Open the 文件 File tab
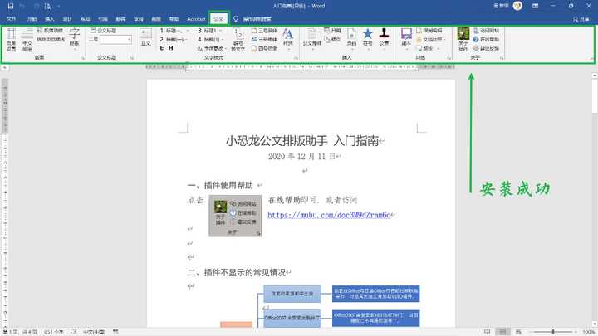Image resolution: width=598 pixels, height=336 pixels. [12, 18]
